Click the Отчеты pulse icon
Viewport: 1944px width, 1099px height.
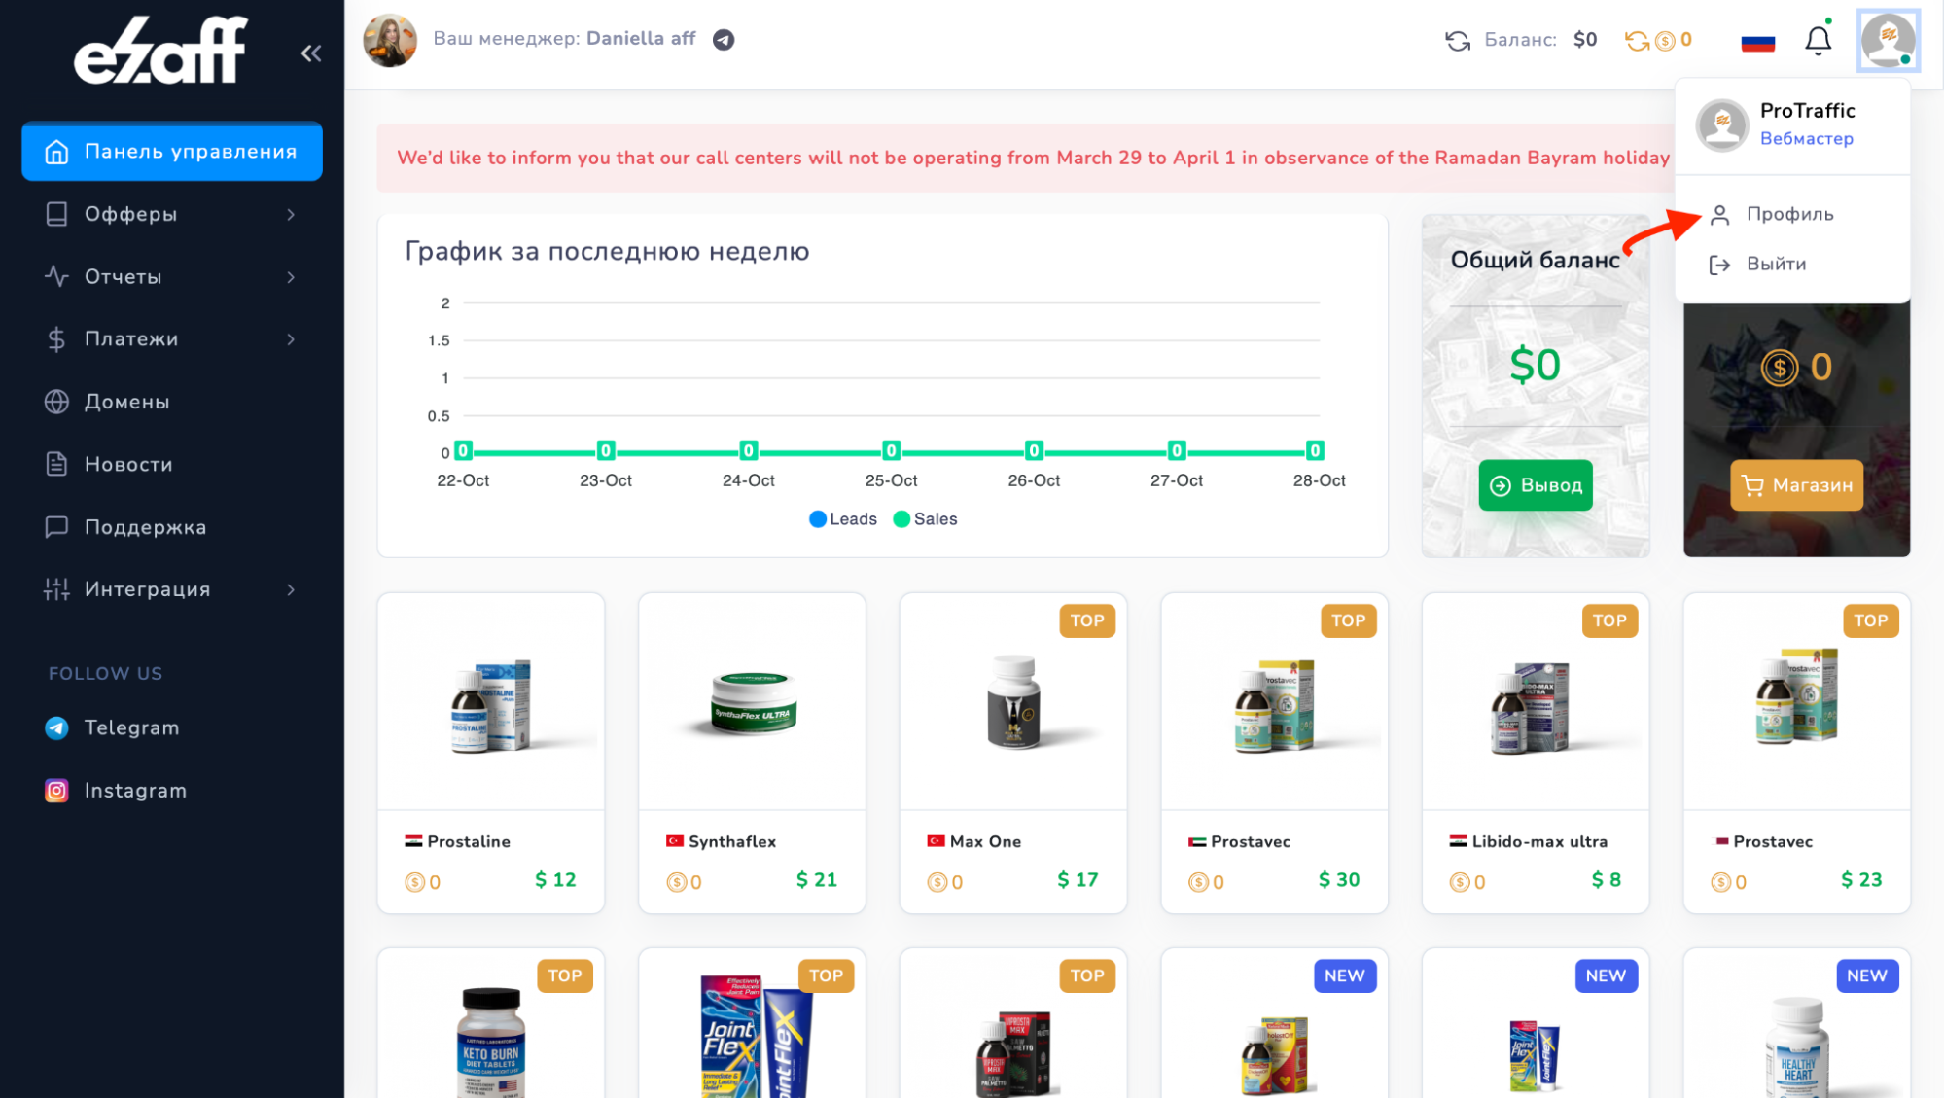(x=56, y=276)
